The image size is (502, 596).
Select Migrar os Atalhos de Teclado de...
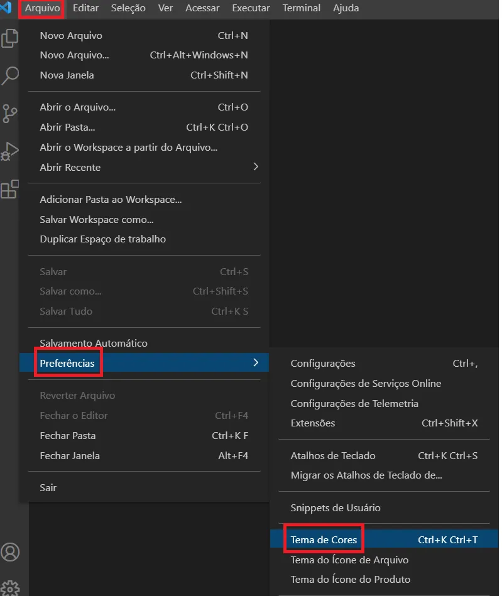pyautogui.click(x=384, y=475)
